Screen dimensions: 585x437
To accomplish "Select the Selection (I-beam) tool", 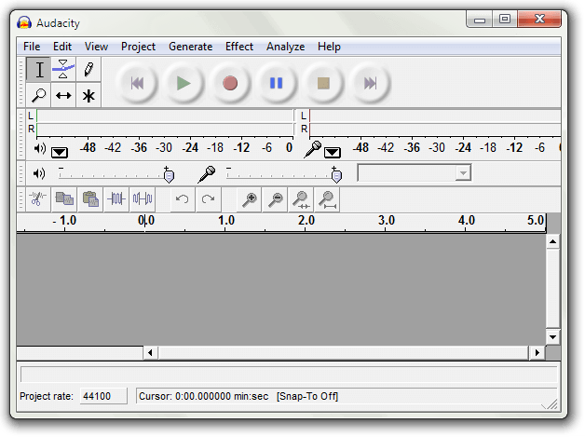I will (39, 70).
